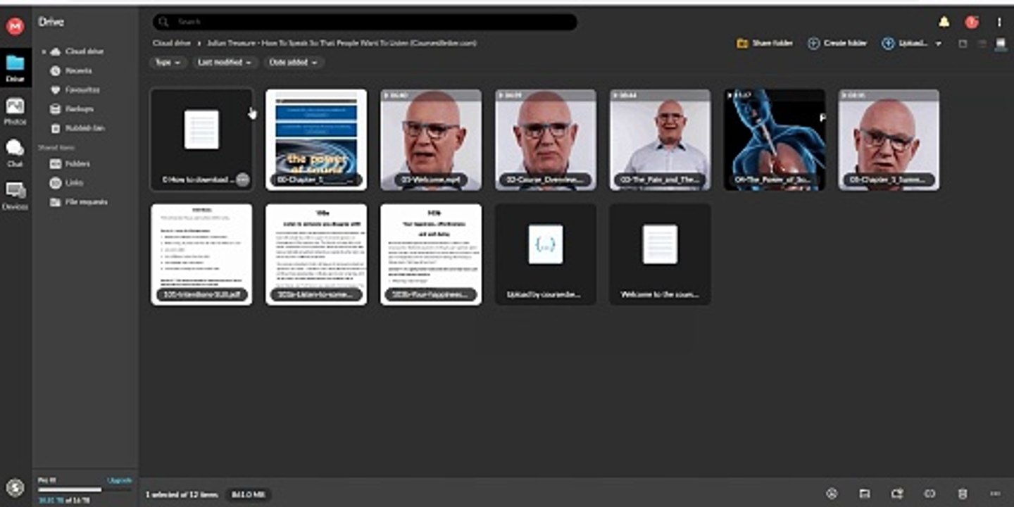Select the 102b-Your-happiness document
The width and height of the screenshot is (1014, 507).
(431, 254)
